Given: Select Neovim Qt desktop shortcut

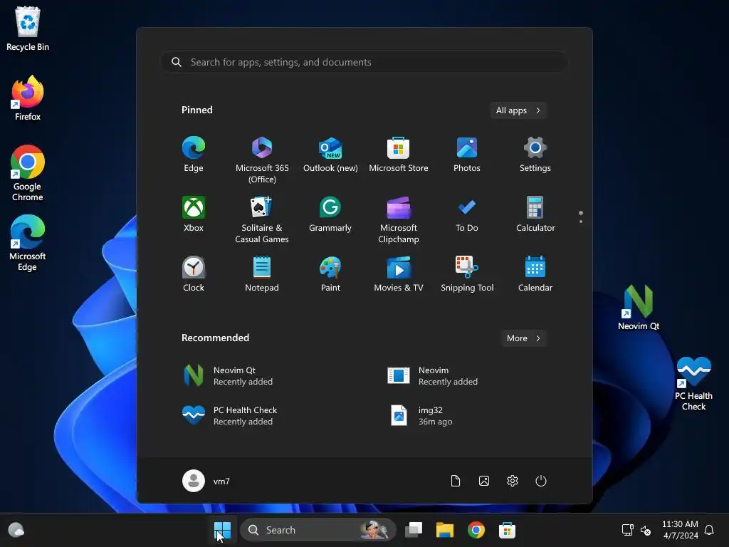Looking at the screenshot, I should pos(639,308).
